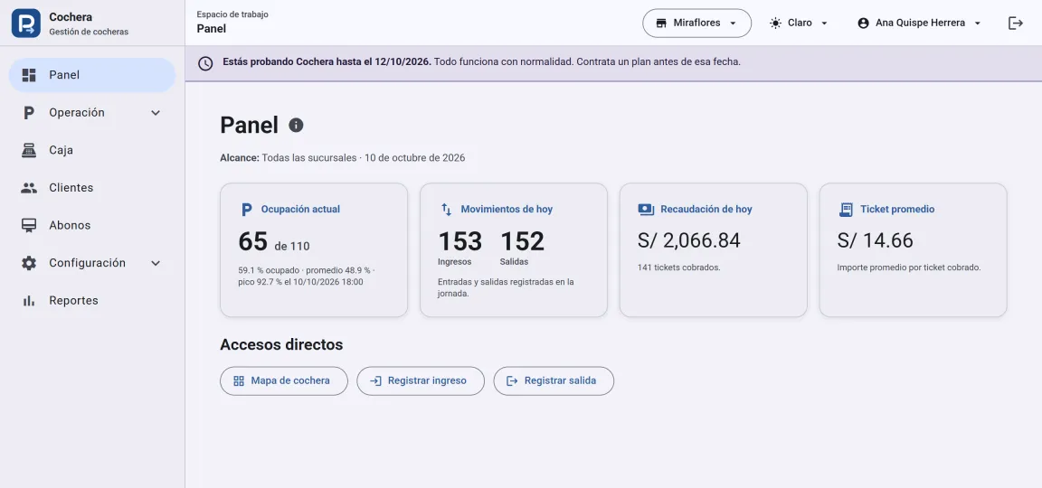Click the 59.1 % ocupado statistics text
1042x488 pixels.
point(307,277)
